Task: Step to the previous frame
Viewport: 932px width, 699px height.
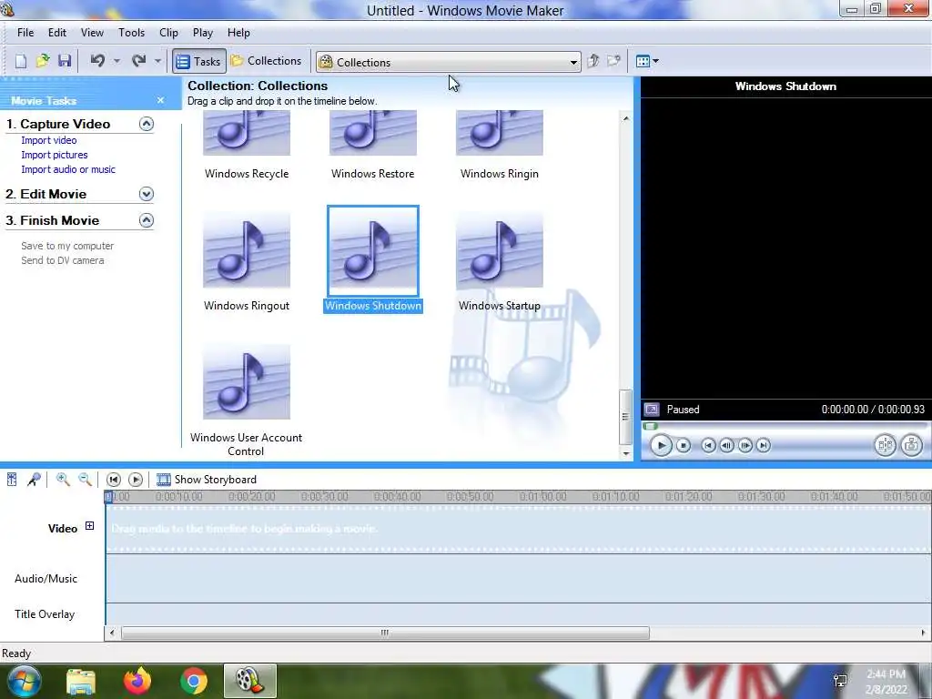Action: click(726, 445)
